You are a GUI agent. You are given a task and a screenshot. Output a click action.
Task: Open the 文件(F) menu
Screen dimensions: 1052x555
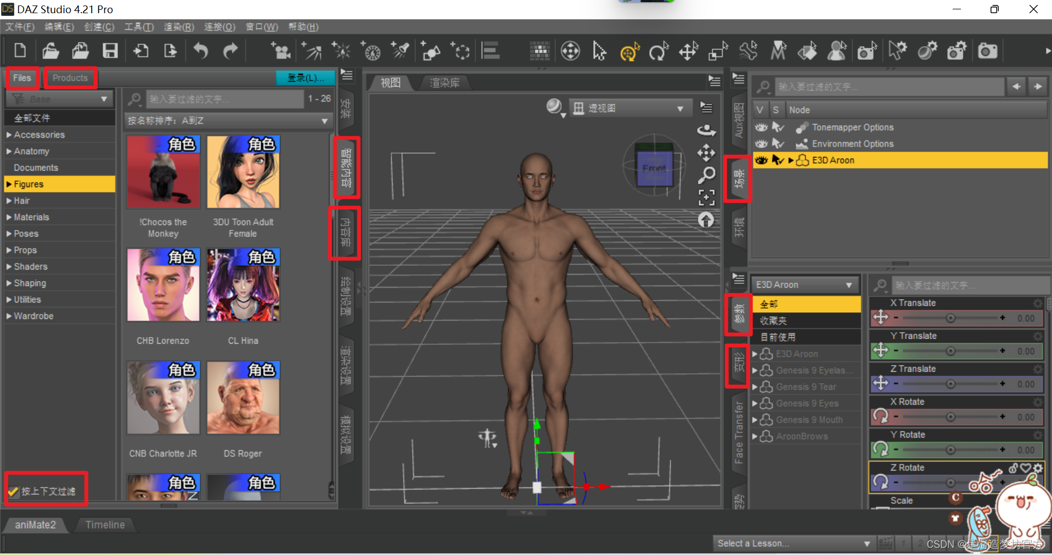tap(20, 27)
